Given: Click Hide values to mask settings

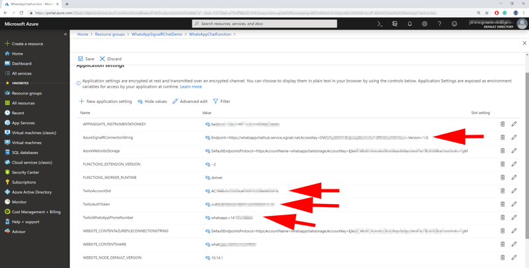Looking at the screenshot, I should pyautogui.click(x=152, y=102).
